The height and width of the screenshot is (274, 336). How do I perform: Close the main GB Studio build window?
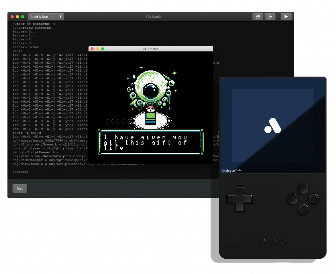click(x=12, y=17)
